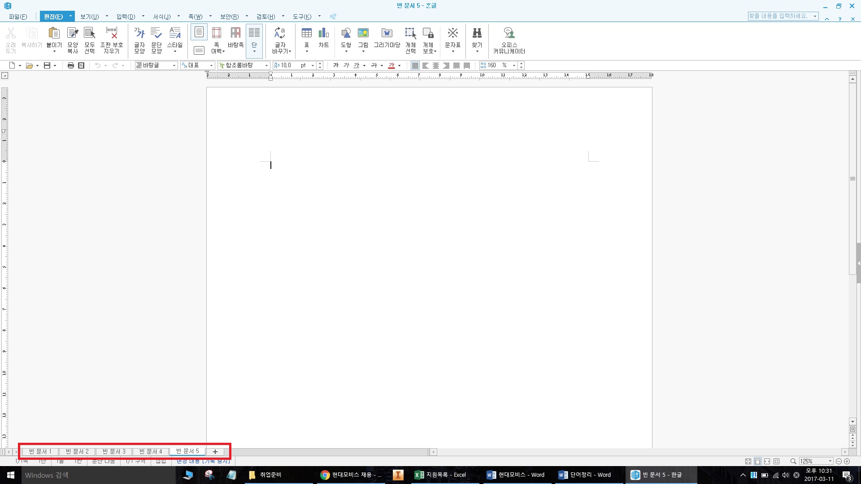The width and height of the screenshot is (861, 484).
Task: Click the 문단 모양 paragraph shape icon
Action: tap(156, 33)
